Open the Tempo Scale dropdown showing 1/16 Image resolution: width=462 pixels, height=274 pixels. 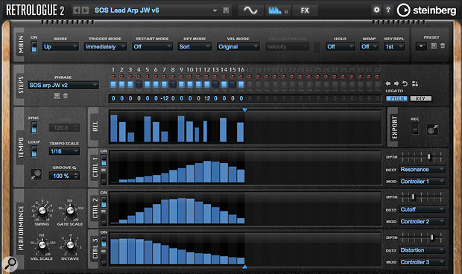pos(64,151)
